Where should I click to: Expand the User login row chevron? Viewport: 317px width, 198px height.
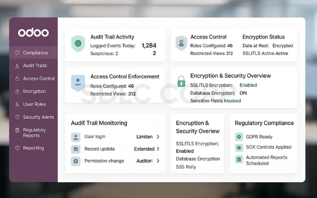coord(158,137)
